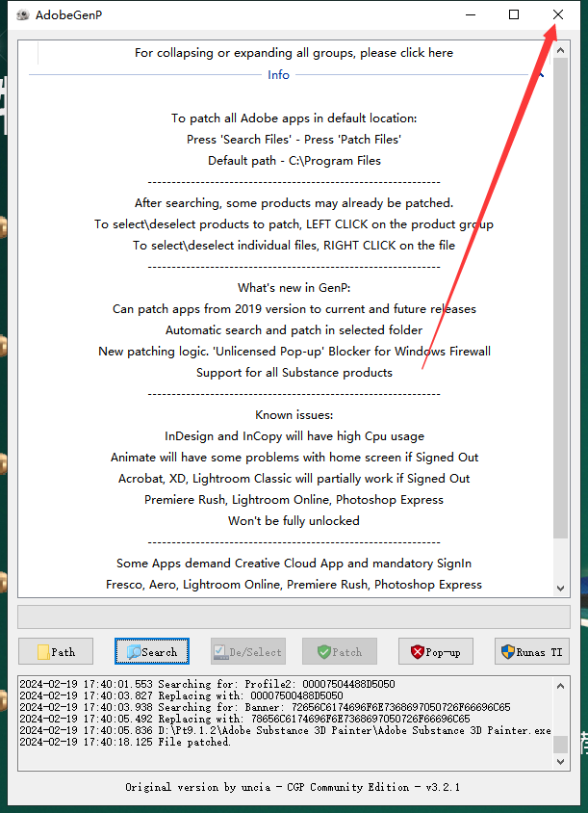
Task: Click the 'What's new in GenP:' line
Action: coord(294,288)
